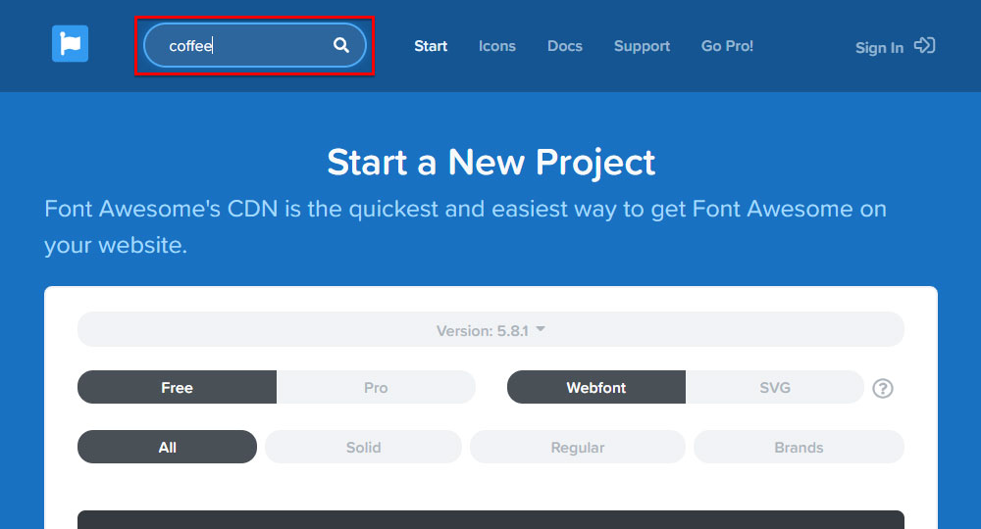Viewport: 981px width, 529px height.
Task: Open the question mark help icon
Action: point(883,388)
